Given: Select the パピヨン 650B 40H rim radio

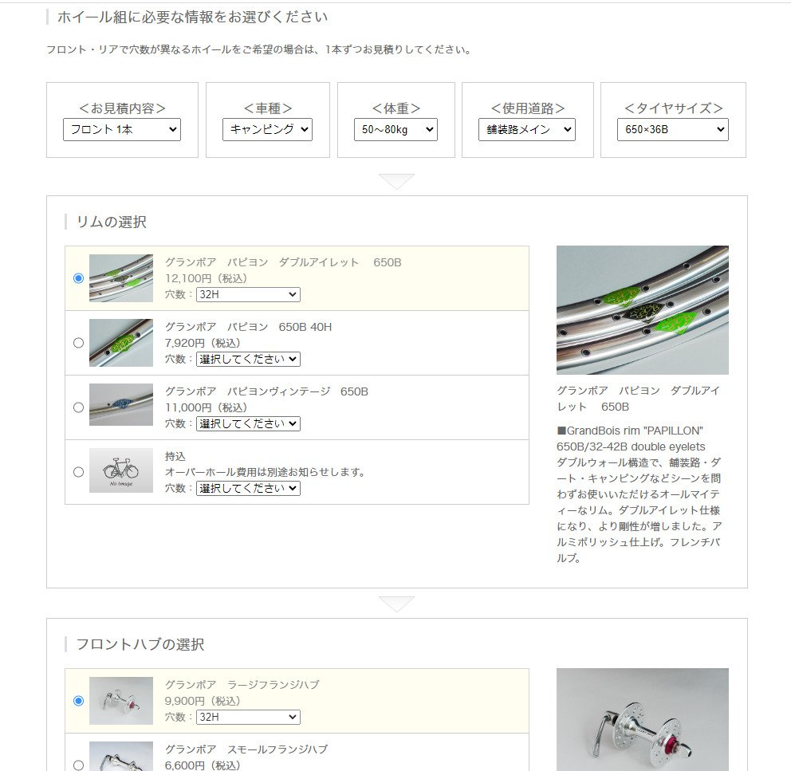Looking at the screenshot, I should click(x=78, y=343).
